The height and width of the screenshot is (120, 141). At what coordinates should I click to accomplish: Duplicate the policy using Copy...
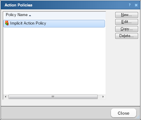coord(127,29)
